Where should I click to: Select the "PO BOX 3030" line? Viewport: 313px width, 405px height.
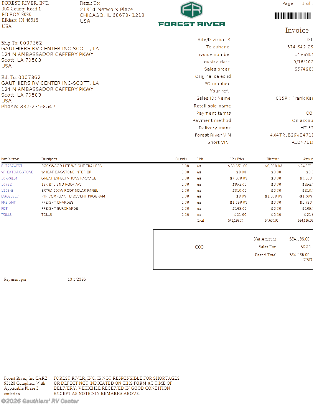pos(16,15)
